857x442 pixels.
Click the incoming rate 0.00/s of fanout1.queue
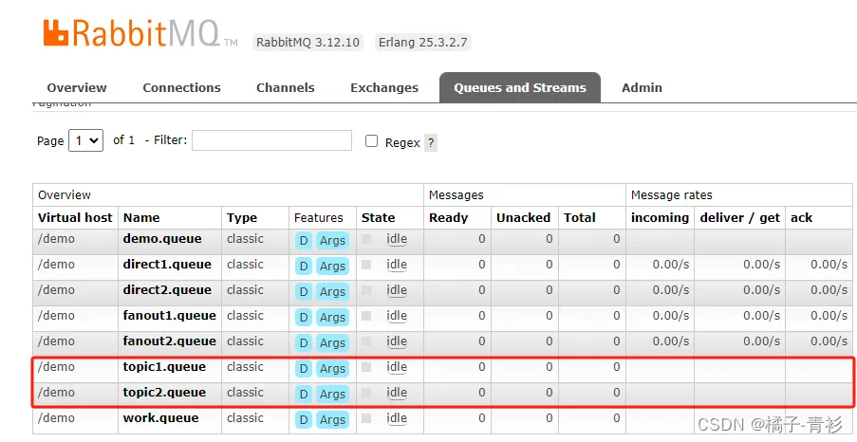pyautogui.click(x=671, y=316)
